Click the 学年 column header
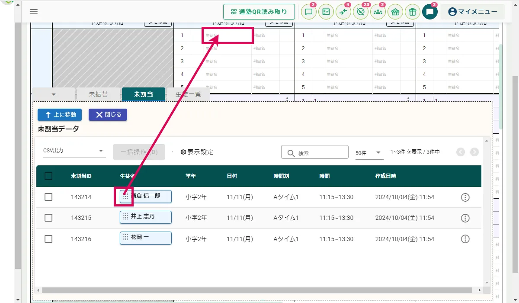Image resolution: width=519 pixels, height=303 pixels. pos(191,176)
